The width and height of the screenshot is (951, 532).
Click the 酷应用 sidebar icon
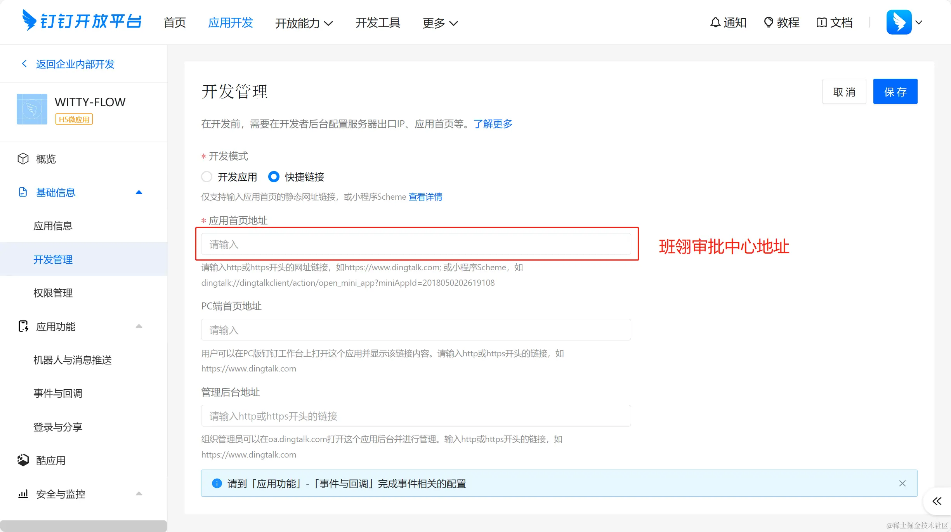[x=23, y=460]
